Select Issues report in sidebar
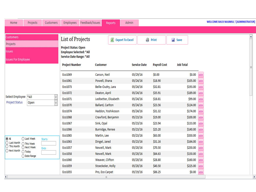 (32, 51)
